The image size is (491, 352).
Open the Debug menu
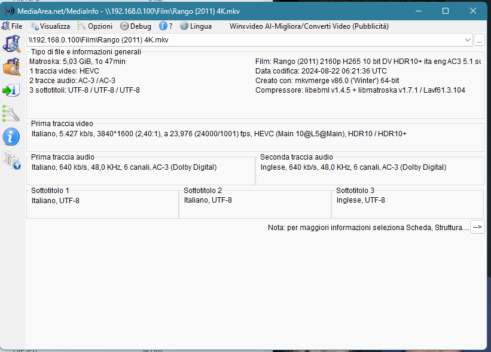pos(136,26)
